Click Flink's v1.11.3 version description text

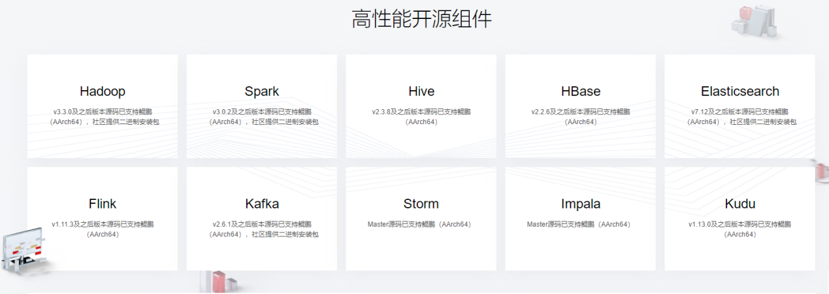103,229
